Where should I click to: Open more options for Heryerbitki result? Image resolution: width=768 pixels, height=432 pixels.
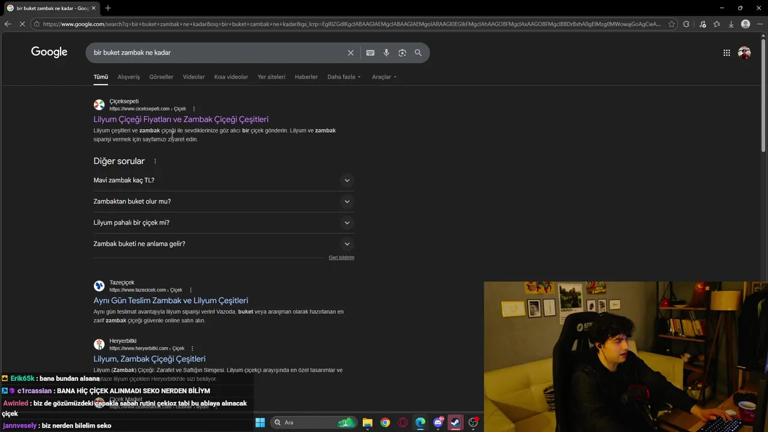click(192, 349)
